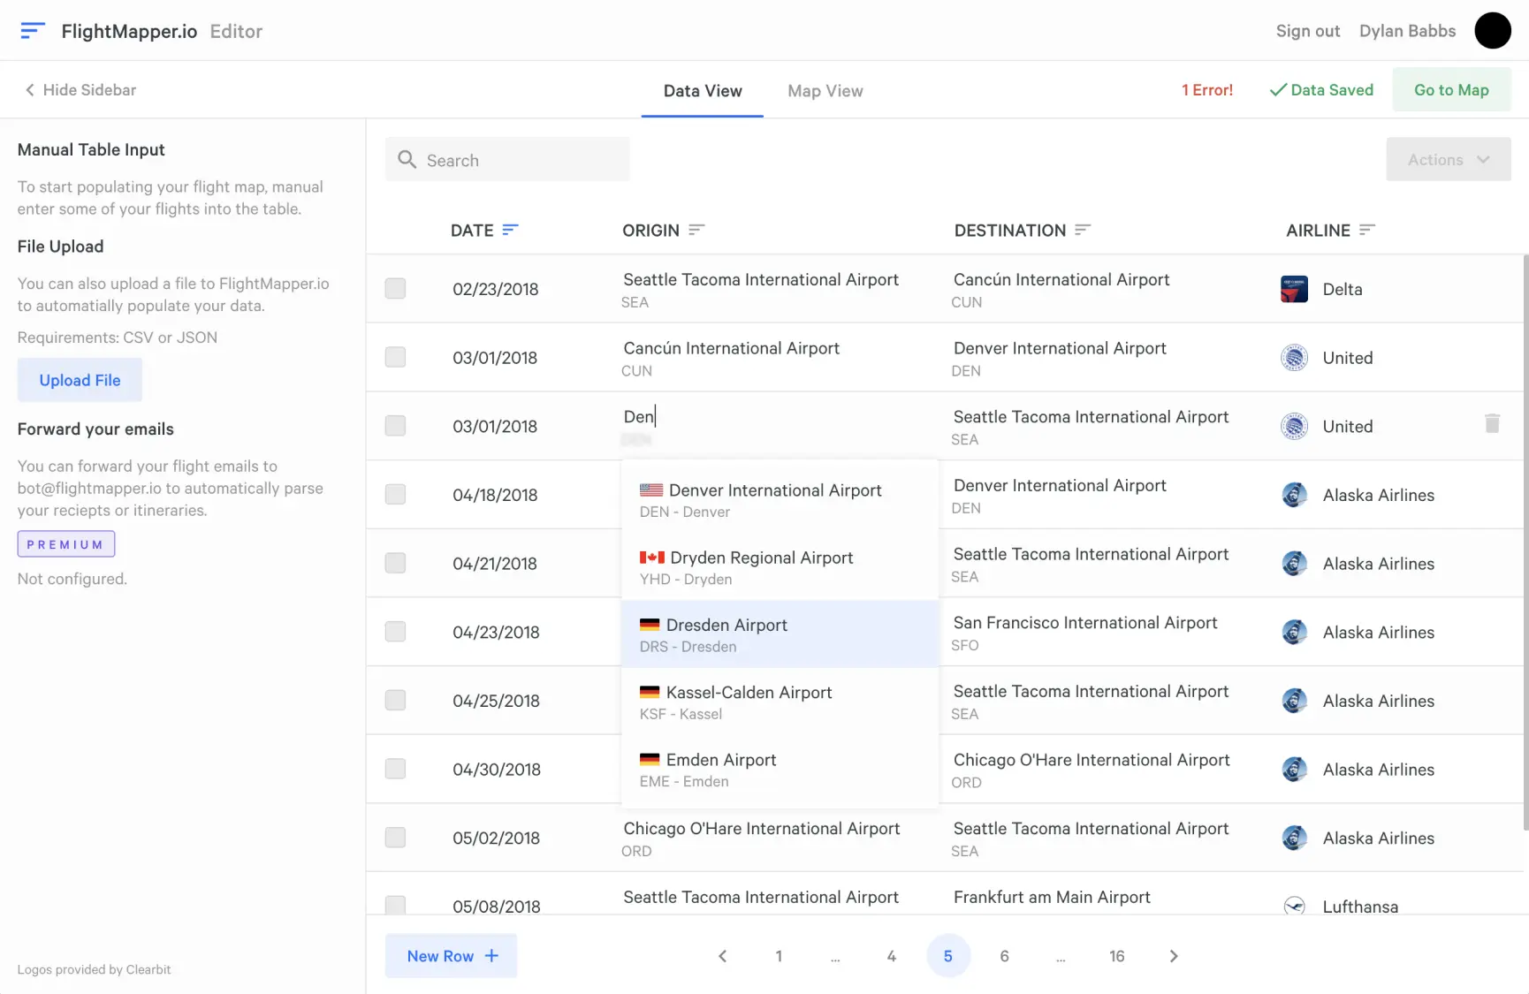
Task: Click the trash icon on the edited row
Action: point(1492,424)
